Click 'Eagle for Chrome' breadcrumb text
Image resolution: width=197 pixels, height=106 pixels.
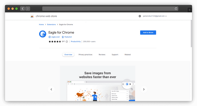[66, 25]
